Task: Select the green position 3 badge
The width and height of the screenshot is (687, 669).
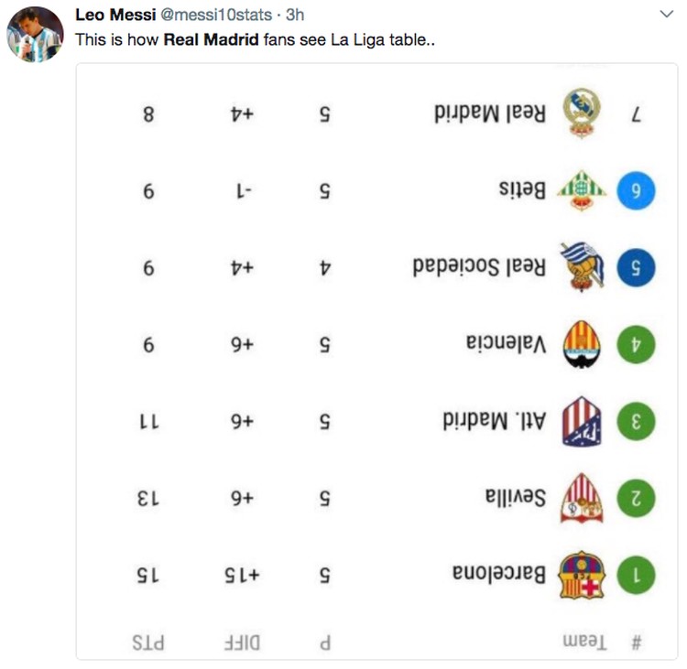Action: tap(637, 421)
